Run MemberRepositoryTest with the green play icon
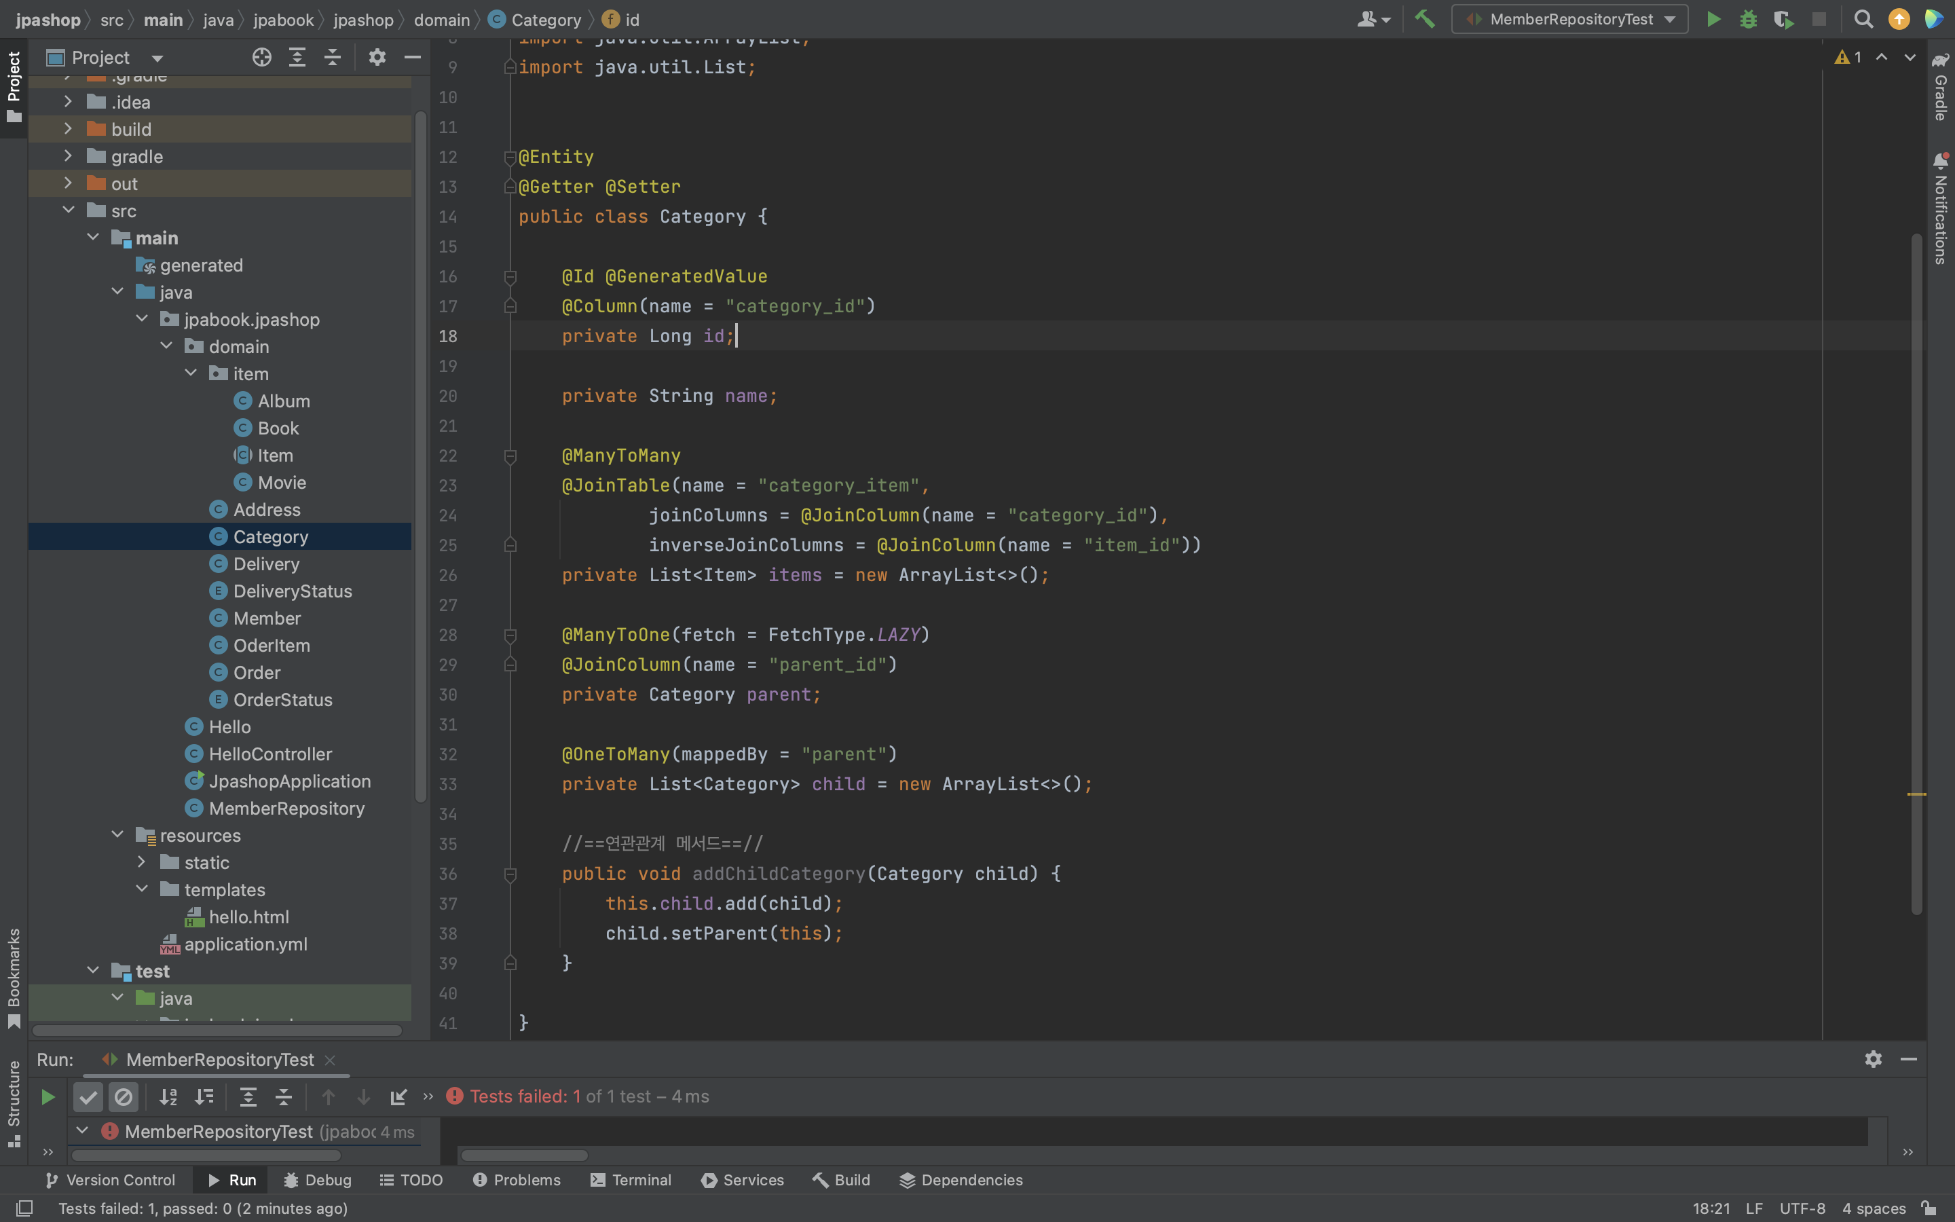Image resolution: width=1955 pixels, height=1222 pixels. 1713,20
